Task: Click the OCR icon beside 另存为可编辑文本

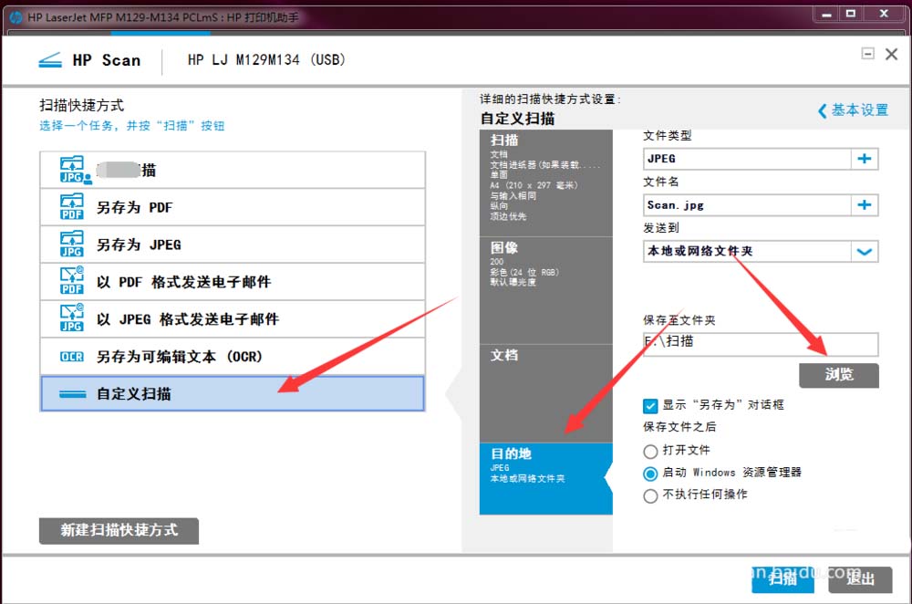Action: click(x=72, y=357)
